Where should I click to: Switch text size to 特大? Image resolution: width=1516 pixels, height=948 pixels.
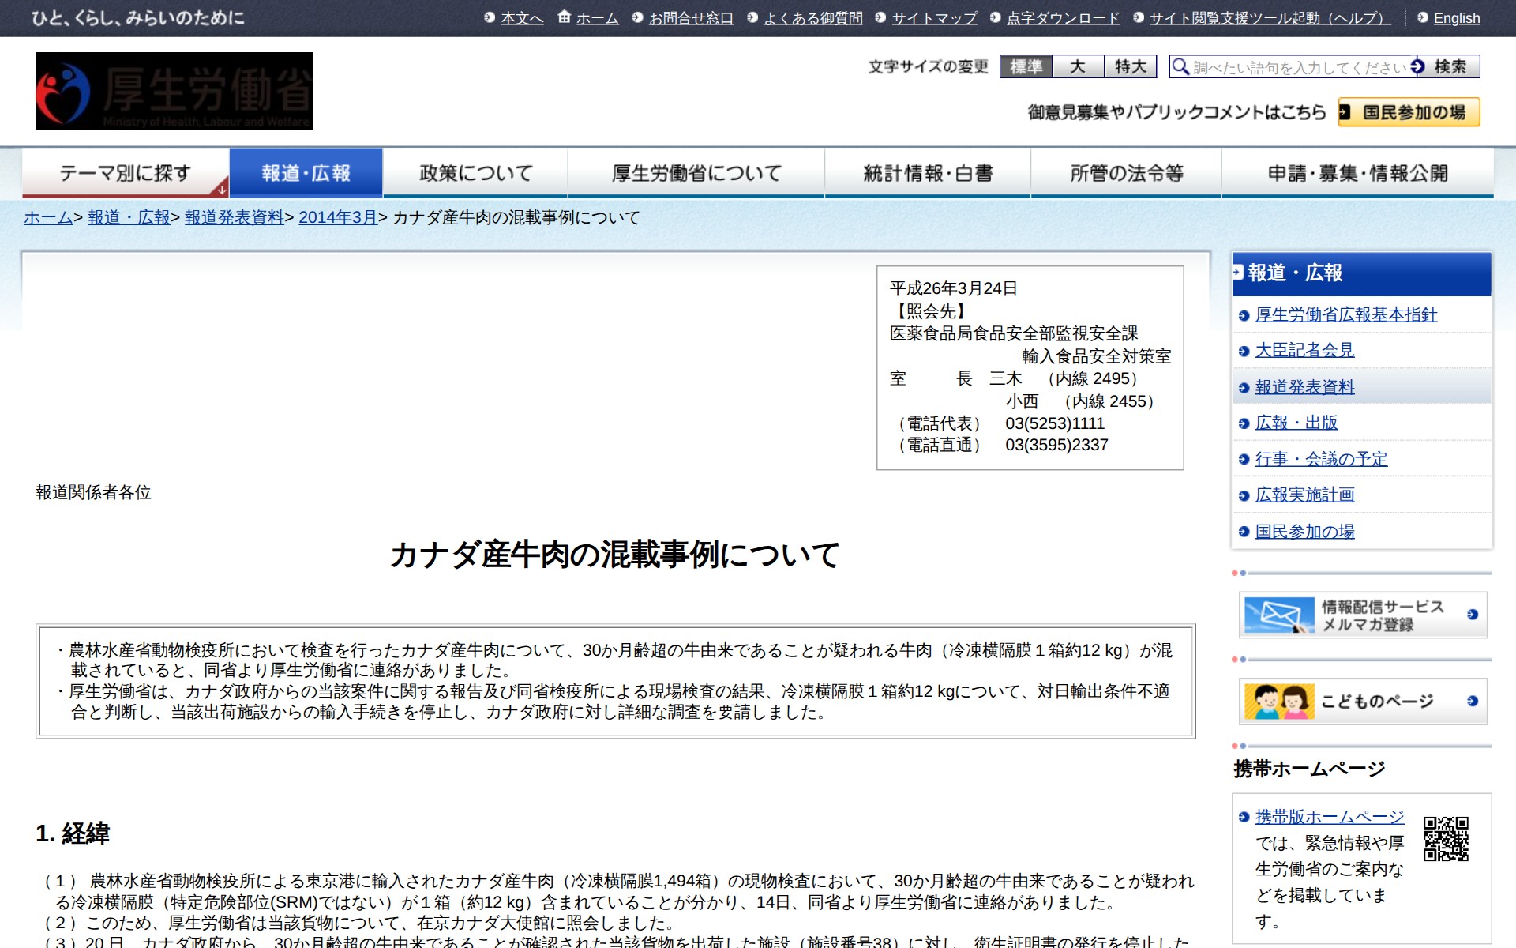(x=1129, y=67)
